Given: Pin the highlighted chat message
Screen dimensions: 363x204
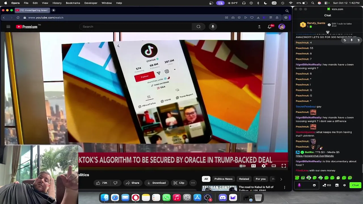Looking at the screenshot, I should tap(352, 41).
